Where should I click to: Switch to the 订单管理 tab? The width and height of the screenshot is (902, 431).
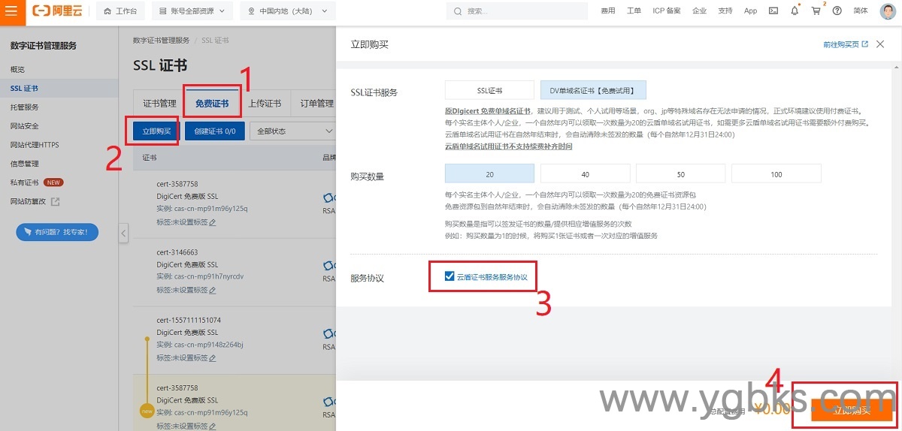point(316,104)
